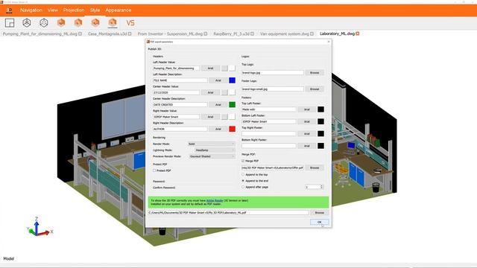Image resolution: width=477 pixels, height=268 pixels.
Task: Close the Van equipment system.dwg tab
Action: 312,33
